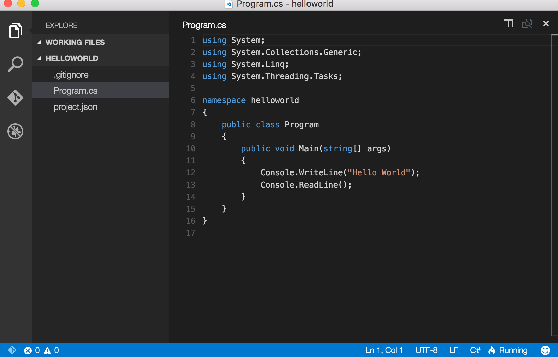Click the Ln 1, Col 1 indicator
Image resolution: width=558 pixels, height=357 pixels.
384,350
